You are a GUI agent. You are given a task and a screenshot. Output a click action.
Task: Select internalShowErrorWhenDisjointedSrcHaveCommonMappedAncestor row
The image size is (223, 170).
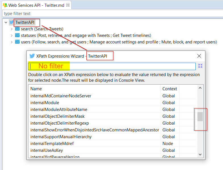pyautogui.click(x=113, y=130)
